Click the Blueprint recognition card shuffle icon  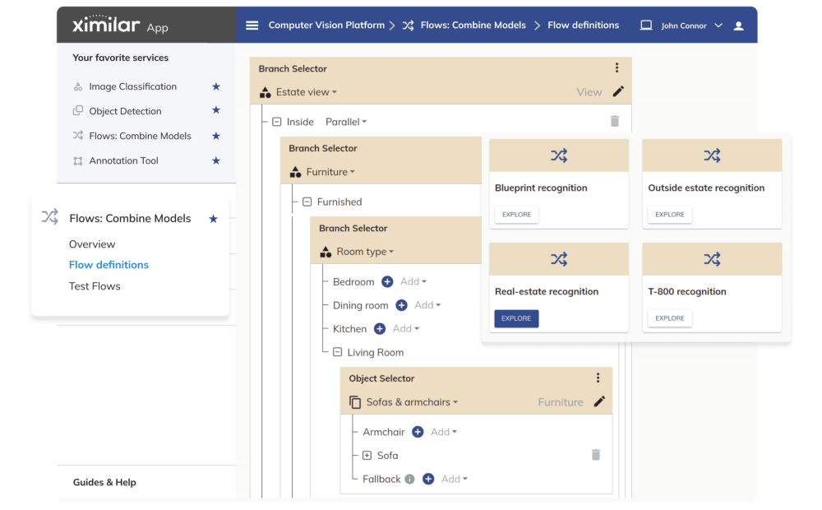[x=559, y=155]
